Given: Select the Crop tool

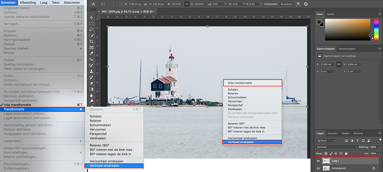Looking at the screenshot, I should click(91, 41).
